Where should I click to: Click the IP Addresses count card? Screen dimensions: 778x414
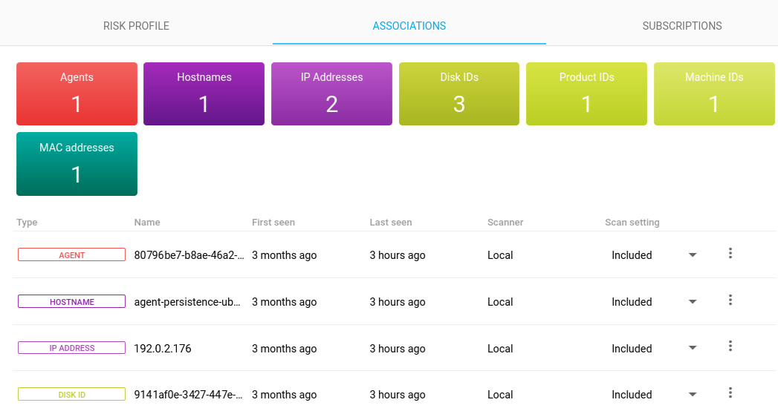tap(331, 93)
